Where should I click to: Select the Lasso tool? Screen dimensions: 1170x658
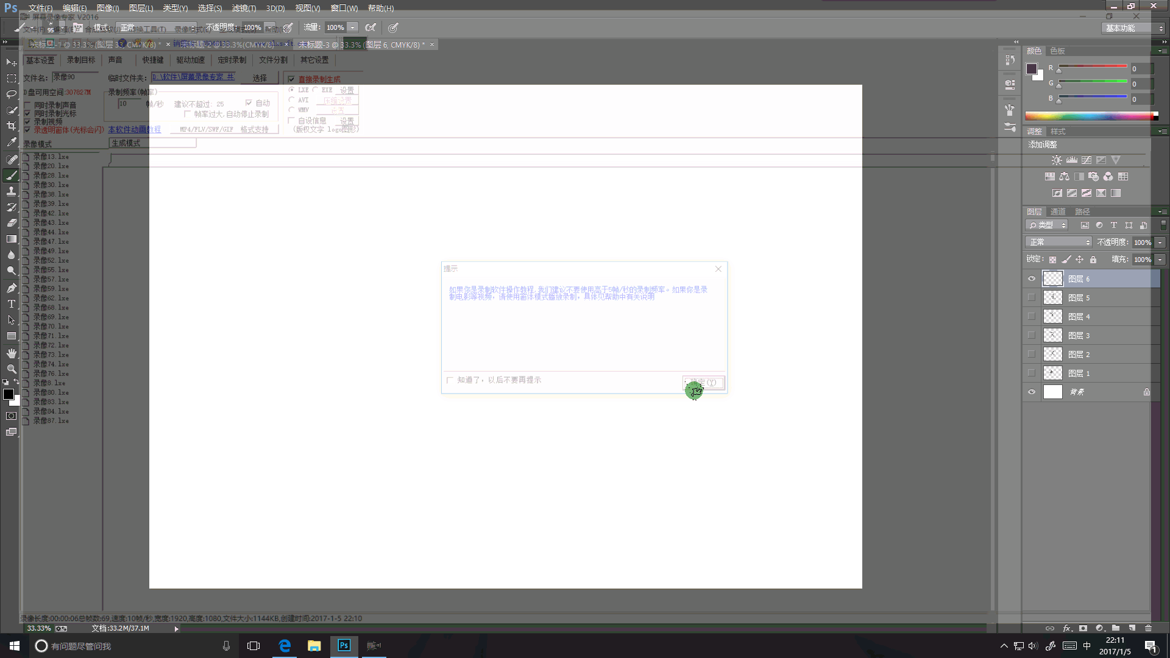(11, 94)
